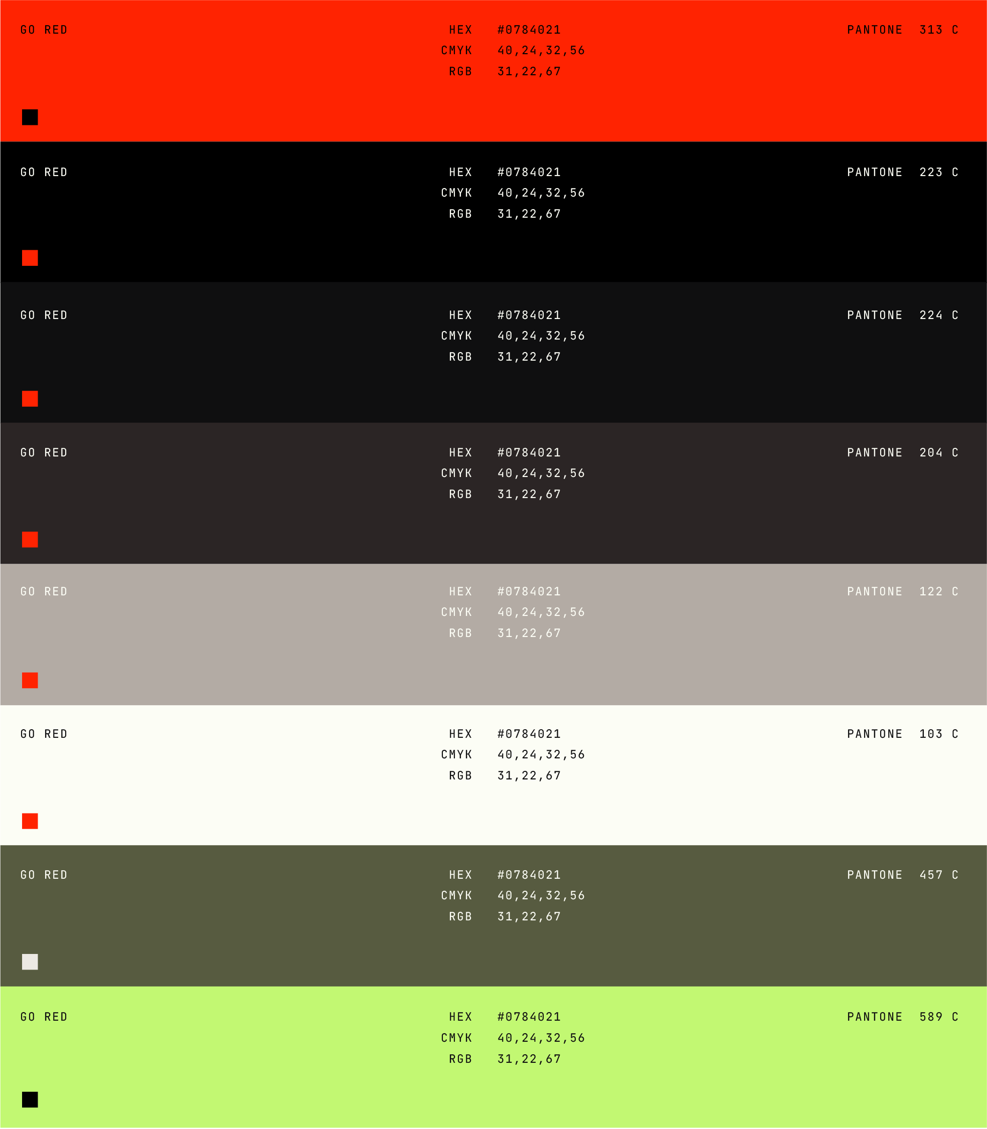Click the CMYK label in the Pantone 122 C band
987x1129 pixels.
point(456,612)
